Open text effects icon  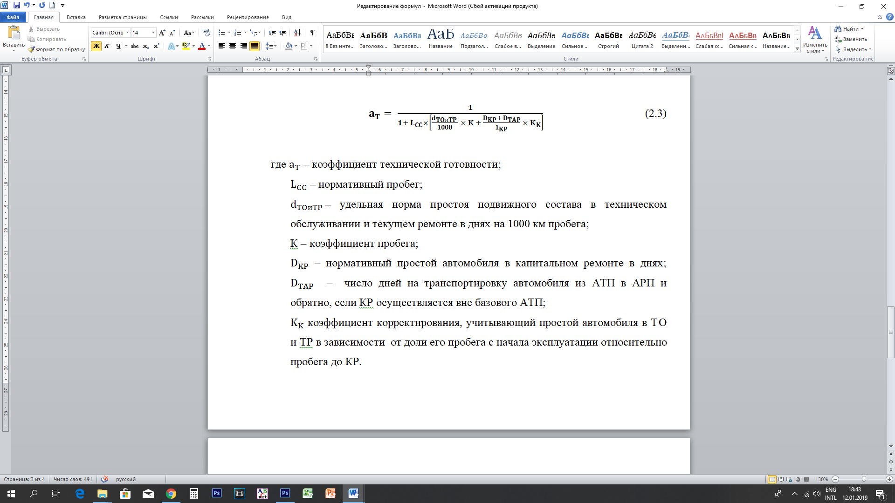click(171, 46)
